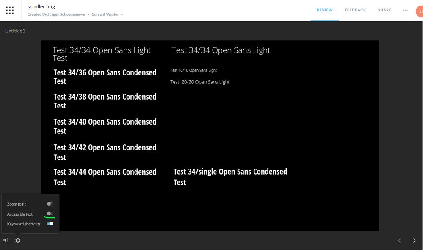
Task: Click the orange user avatar
Action: [x=420, y=11]
